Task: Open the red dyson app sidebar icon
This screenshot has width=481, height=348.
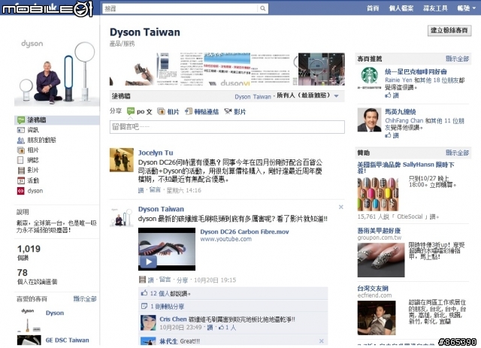Action: (x=20, y=191)
